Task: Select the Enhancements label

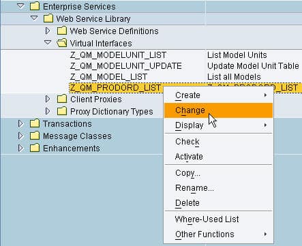Action: tap(72, 149)
